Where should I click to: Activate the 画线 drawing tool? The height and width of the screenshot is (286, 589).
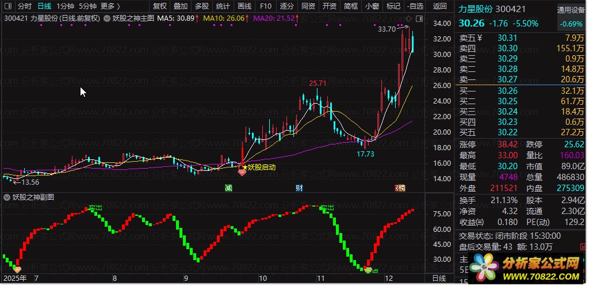(244, 6)
